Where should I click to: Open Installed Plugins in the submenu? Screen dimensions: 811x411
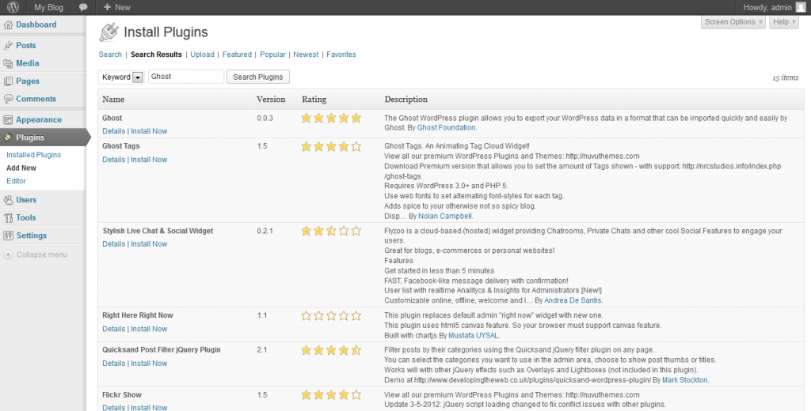[33, 155]
